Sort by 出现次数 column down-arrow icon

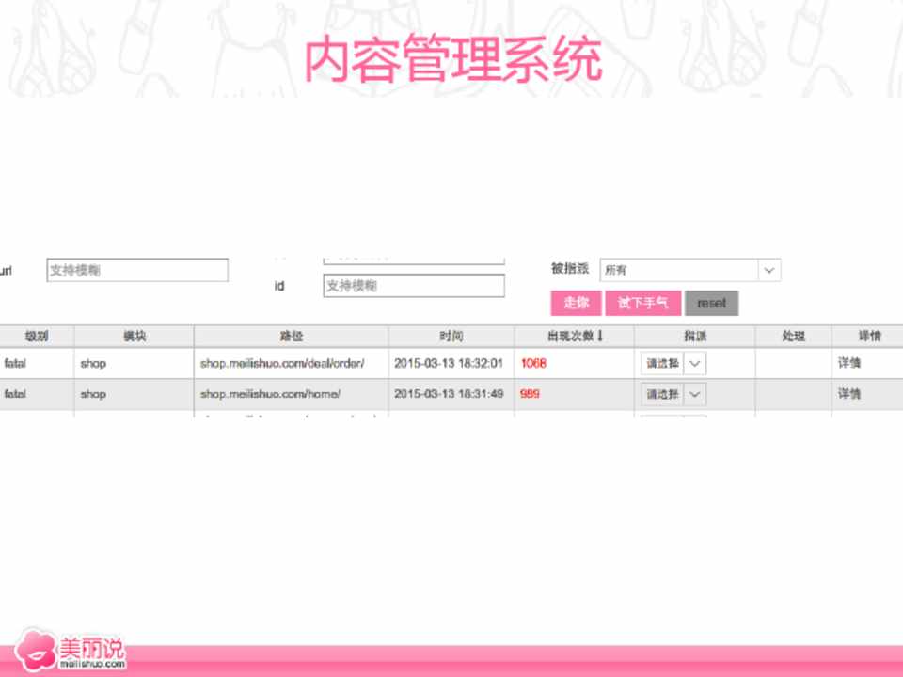click(x=600, y=336)
